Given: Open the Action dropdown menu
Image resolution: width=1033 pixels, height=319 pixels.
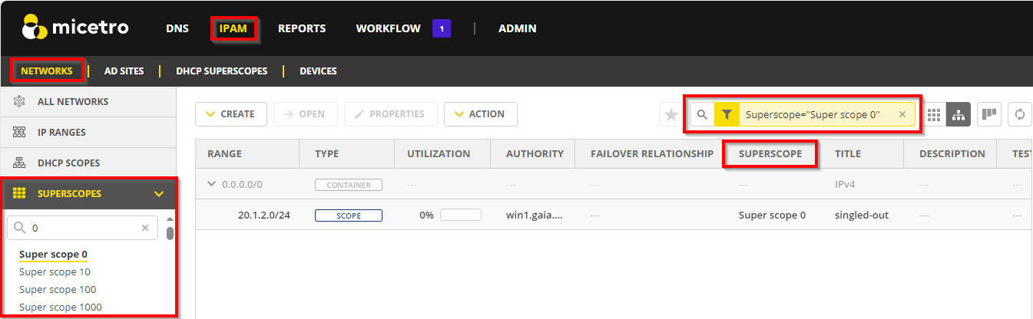Looking at the screenshot, I should point(480,114).
